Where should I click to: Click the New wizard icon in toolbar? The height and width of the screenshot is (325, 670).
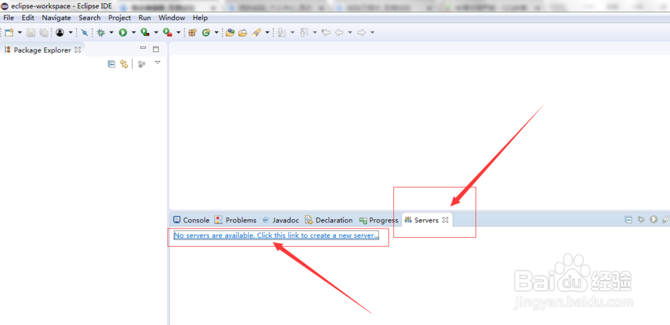tap(9, 32)
